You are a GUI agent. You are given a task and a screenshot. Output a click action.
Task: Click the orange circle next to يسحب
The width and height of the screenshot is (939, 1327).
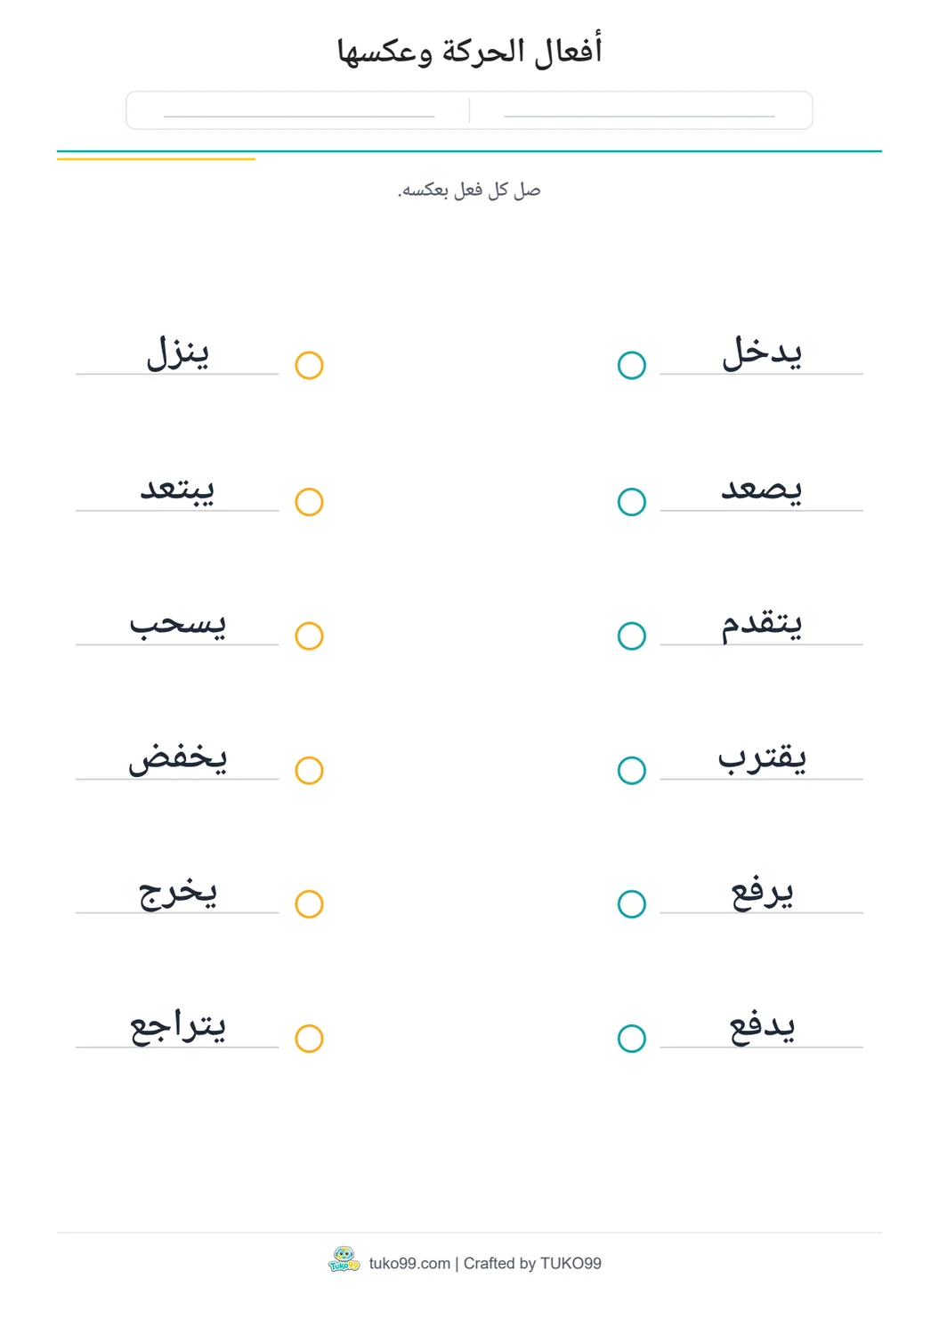pos(309,635)
